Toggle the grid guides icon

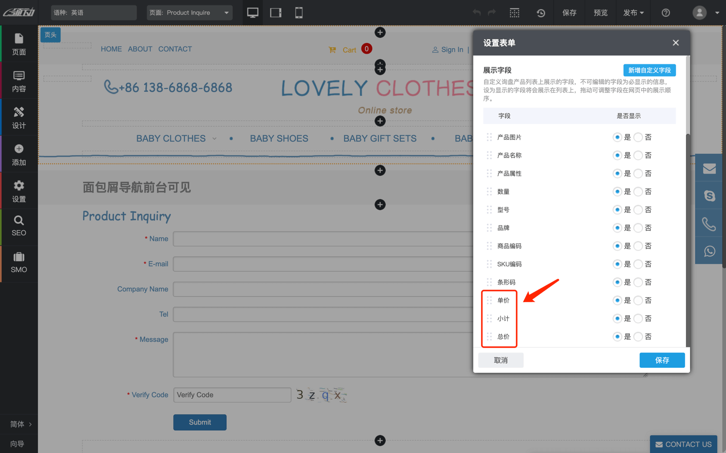514,13
